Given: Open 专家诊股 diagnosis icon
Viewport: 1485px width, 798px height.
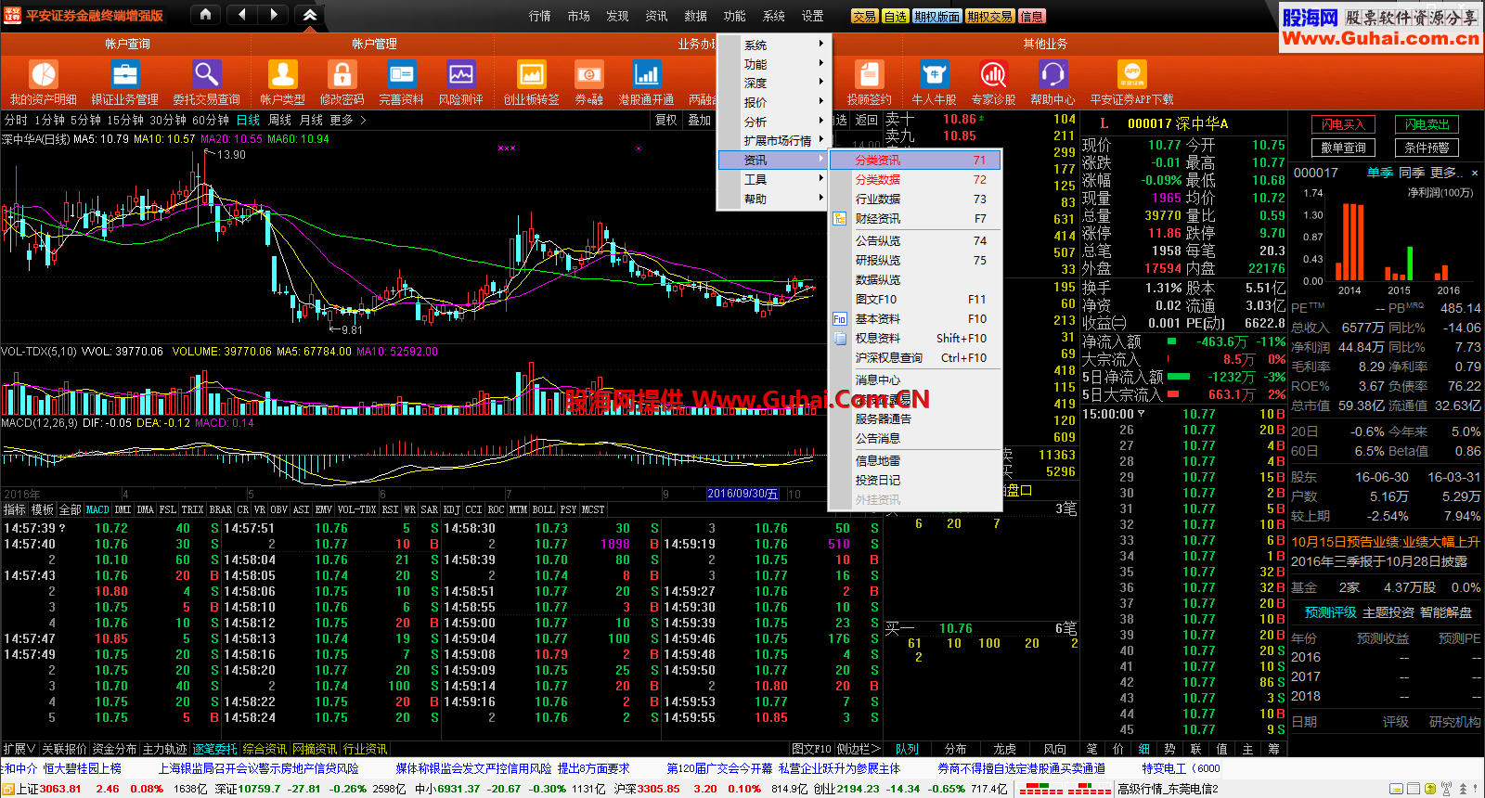Looking at the screenshot, I should click(994, 74).
